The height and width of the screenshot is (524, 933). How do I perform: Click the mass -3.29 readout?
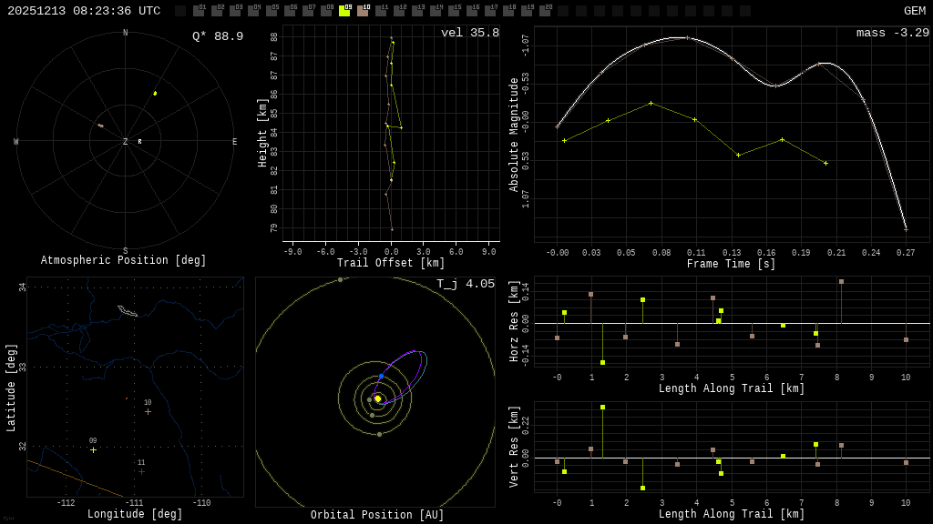[892, 34]
